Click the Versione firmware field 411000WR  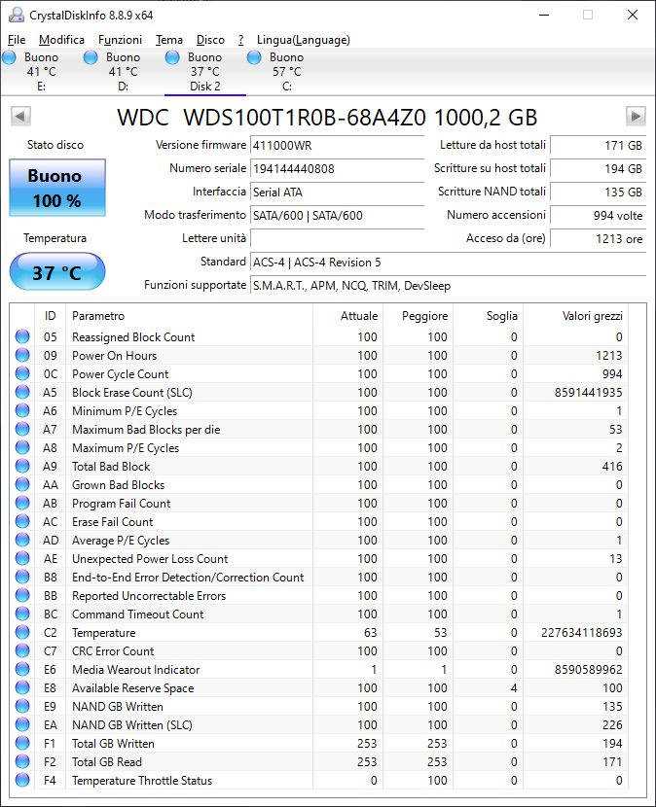point(337,146)
